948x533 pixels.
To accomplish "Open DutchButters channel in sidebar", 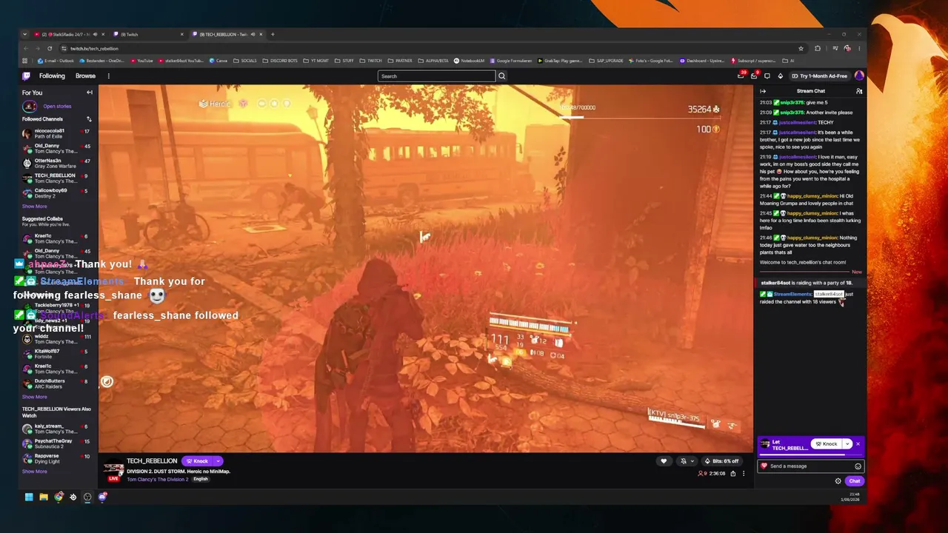I will (x=56, y=383).
